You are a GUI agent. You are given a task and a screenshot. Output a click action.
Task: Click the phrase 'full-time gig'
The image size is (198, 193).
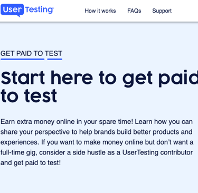pos(19,152)
